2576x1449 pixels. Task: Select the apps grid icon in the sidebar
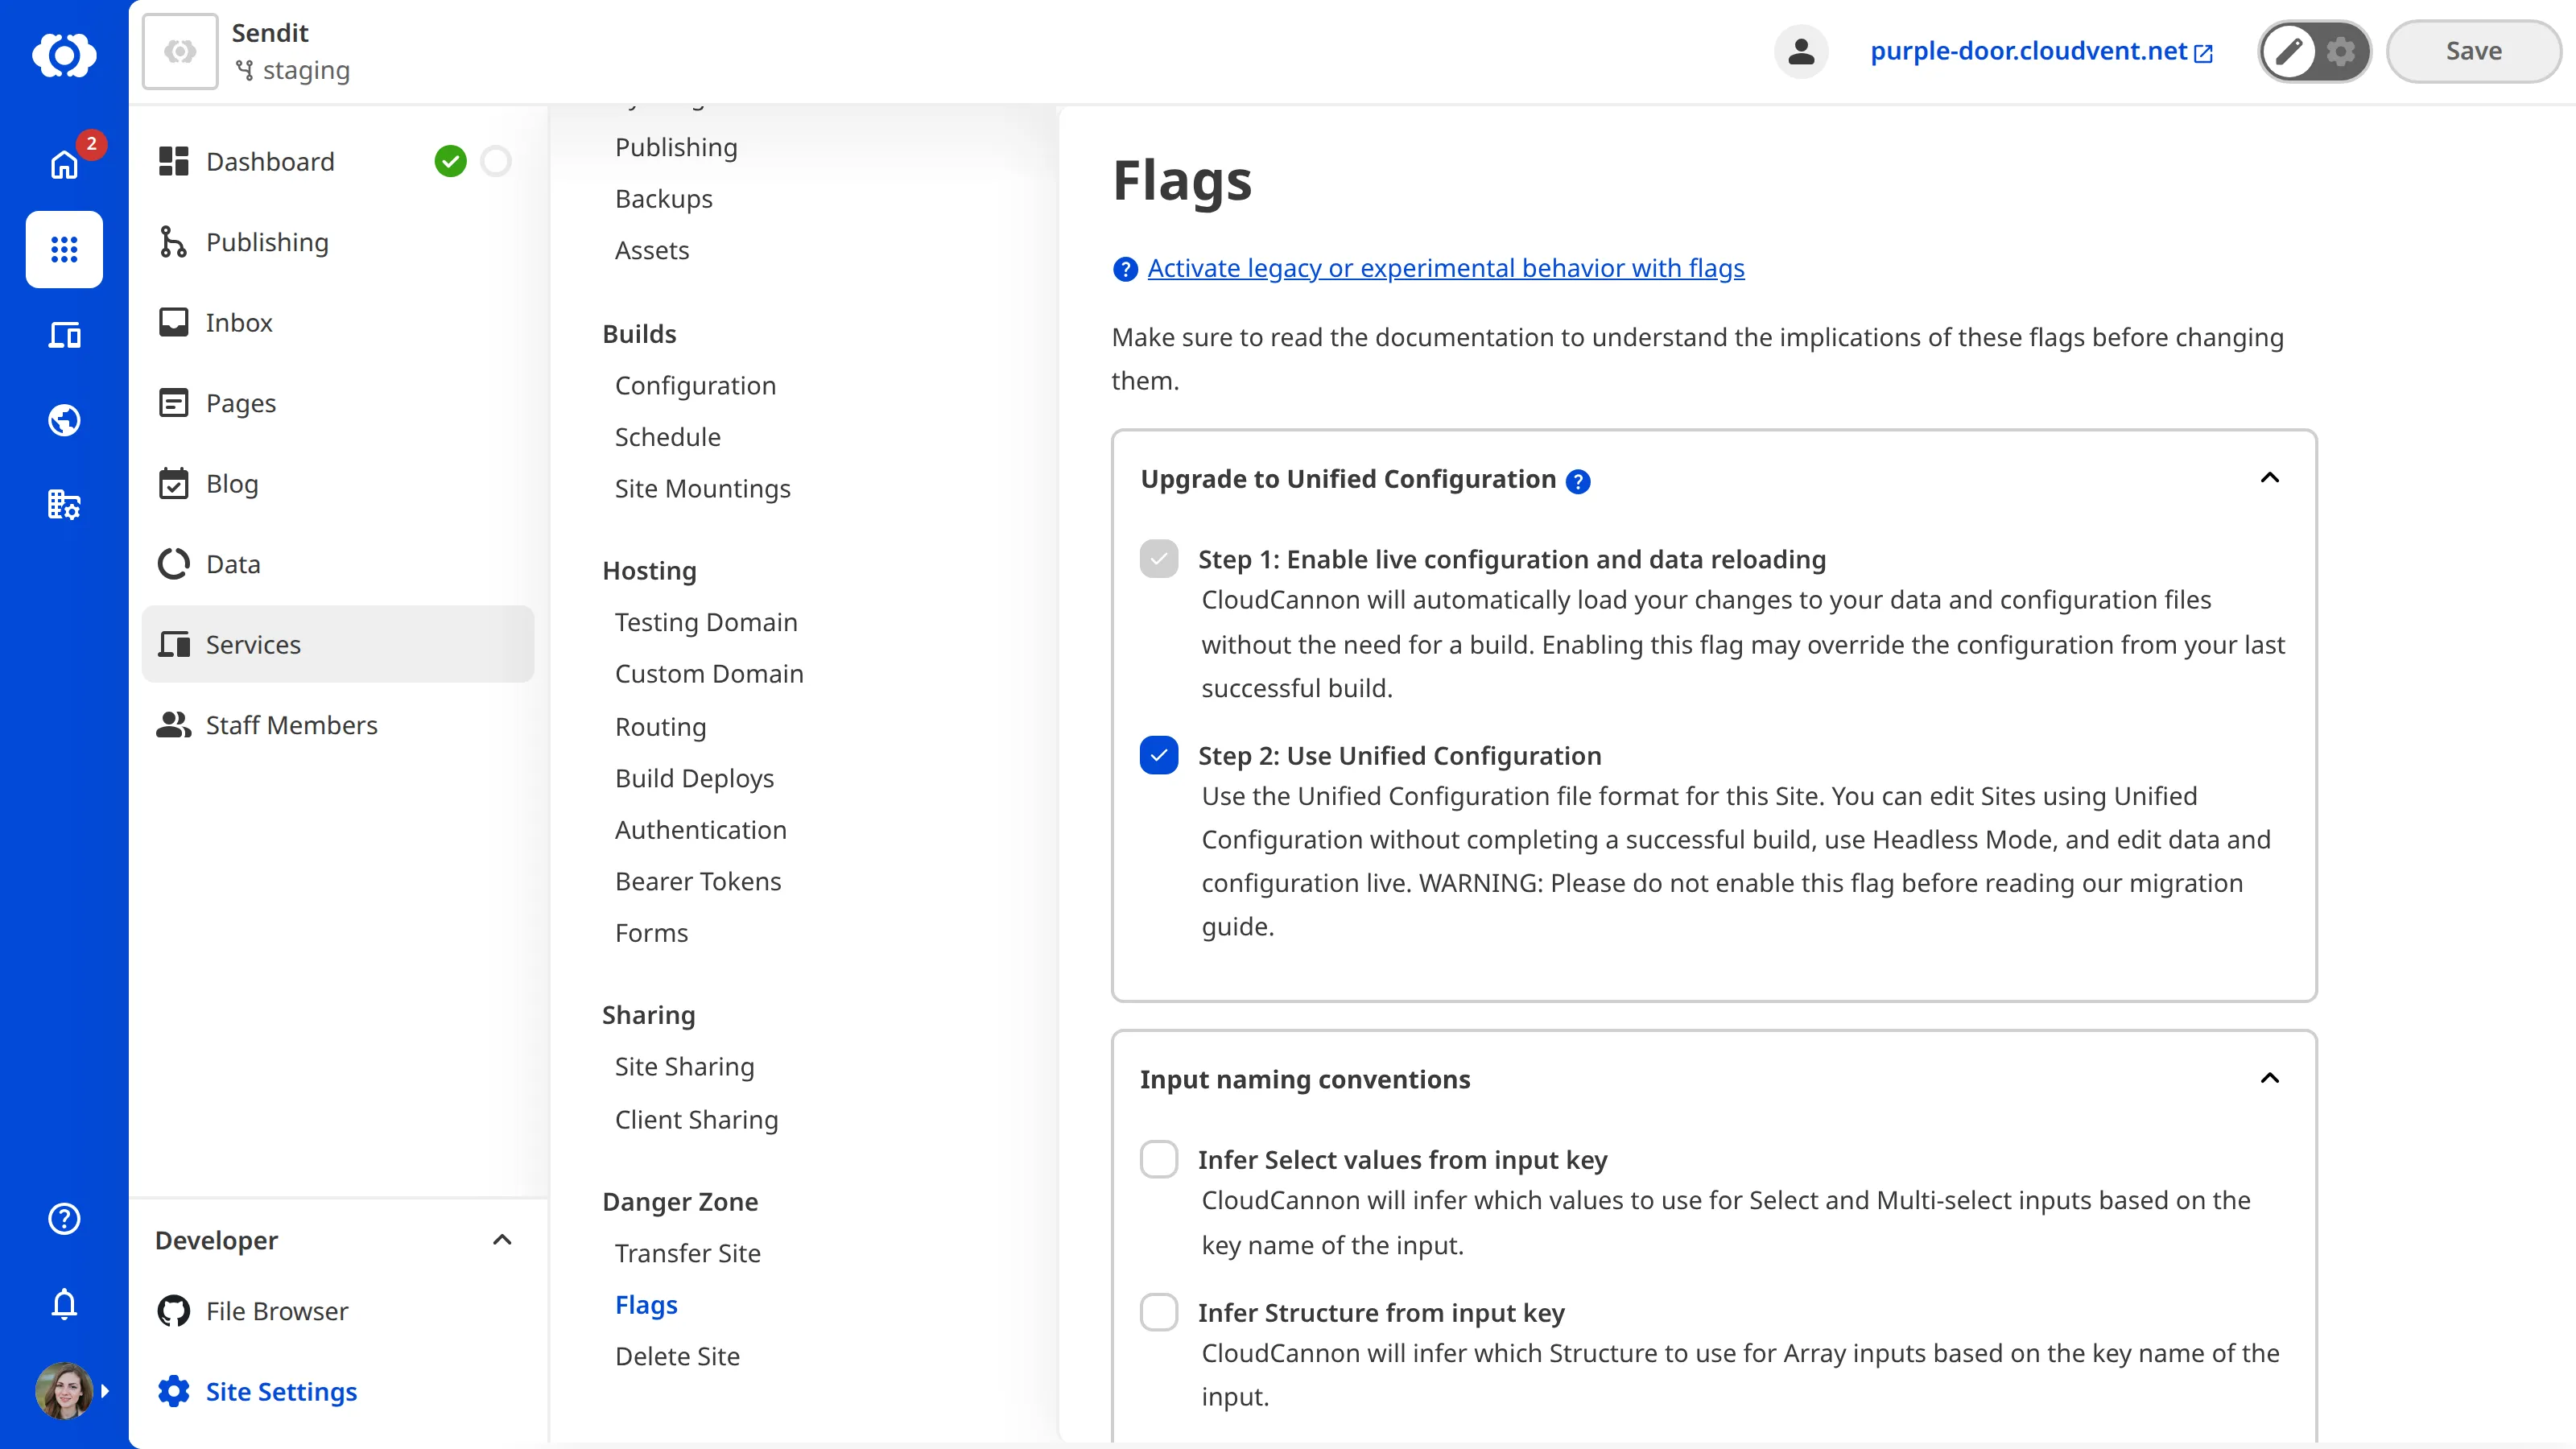(64, 249)
